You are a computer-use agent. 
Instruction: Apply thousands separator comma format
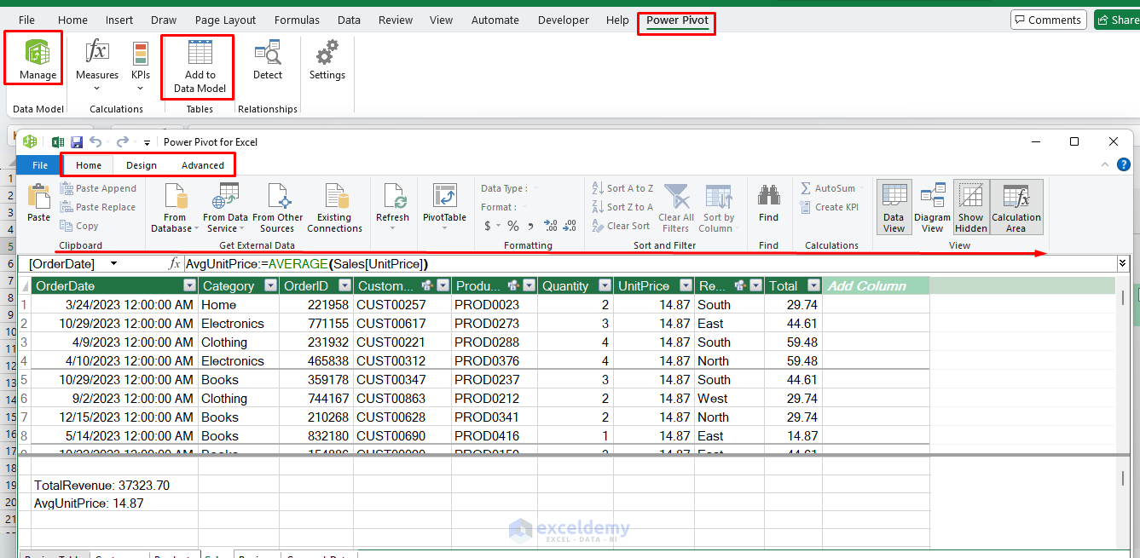coord(531,226)
